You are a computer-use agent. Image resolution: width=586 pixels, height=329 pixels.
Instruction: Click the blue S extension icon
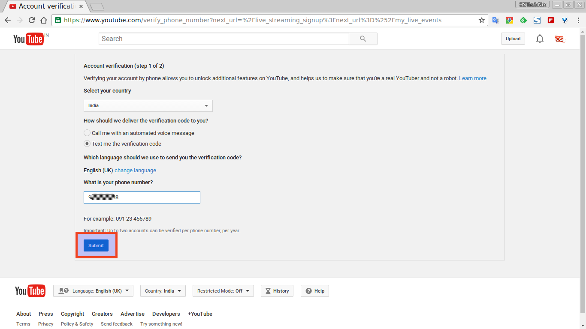tap(537, 20)
